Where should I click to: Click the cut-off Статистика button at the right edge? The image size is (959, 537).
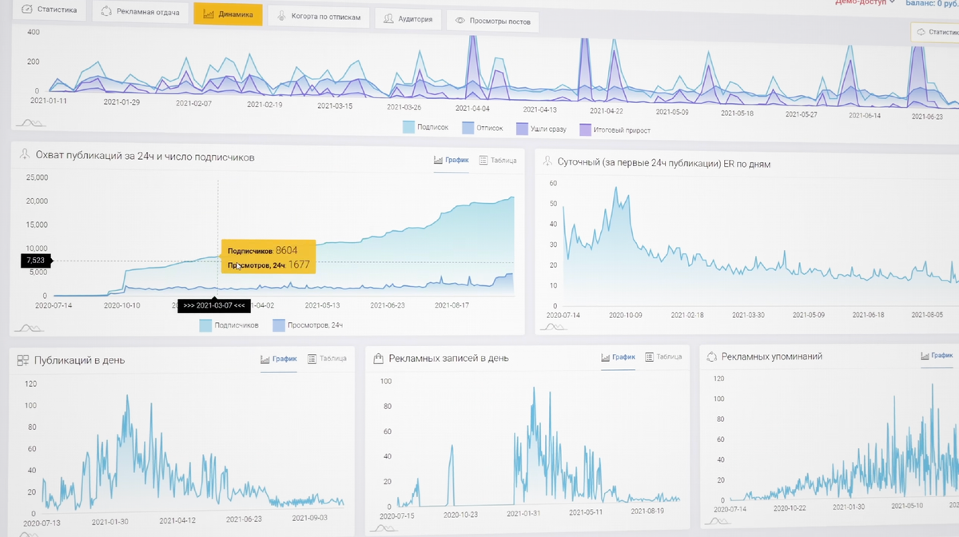[935, 32]
